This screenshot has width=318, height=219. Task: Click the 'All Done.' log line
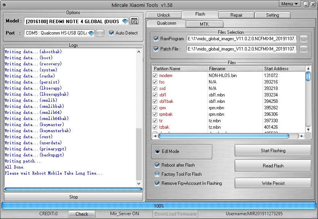click(x=14, y=167)
